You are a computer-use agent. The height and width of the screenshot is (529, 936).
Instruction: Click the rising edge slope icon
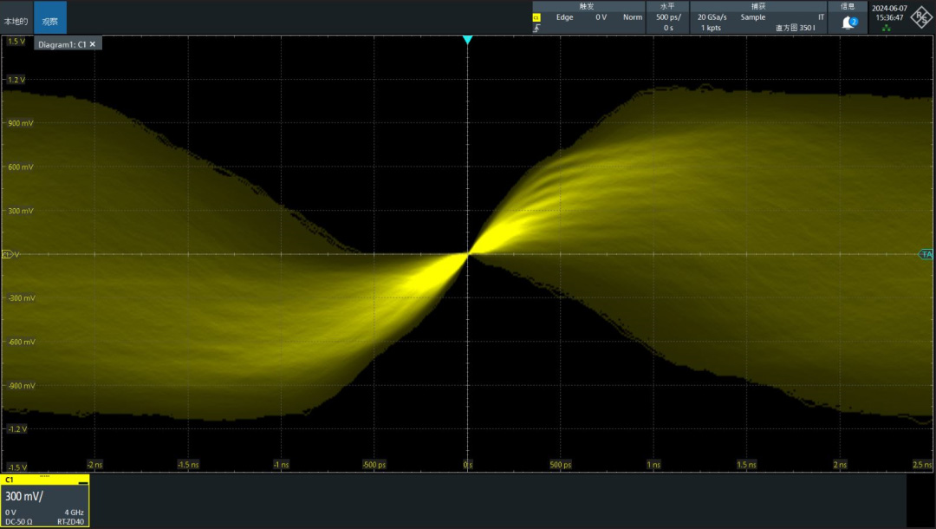[x=536, y=28]
